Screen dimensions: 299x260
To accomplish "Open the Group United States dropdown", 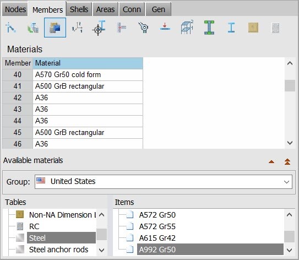I will pyautogui.click(x=164, y=182).
